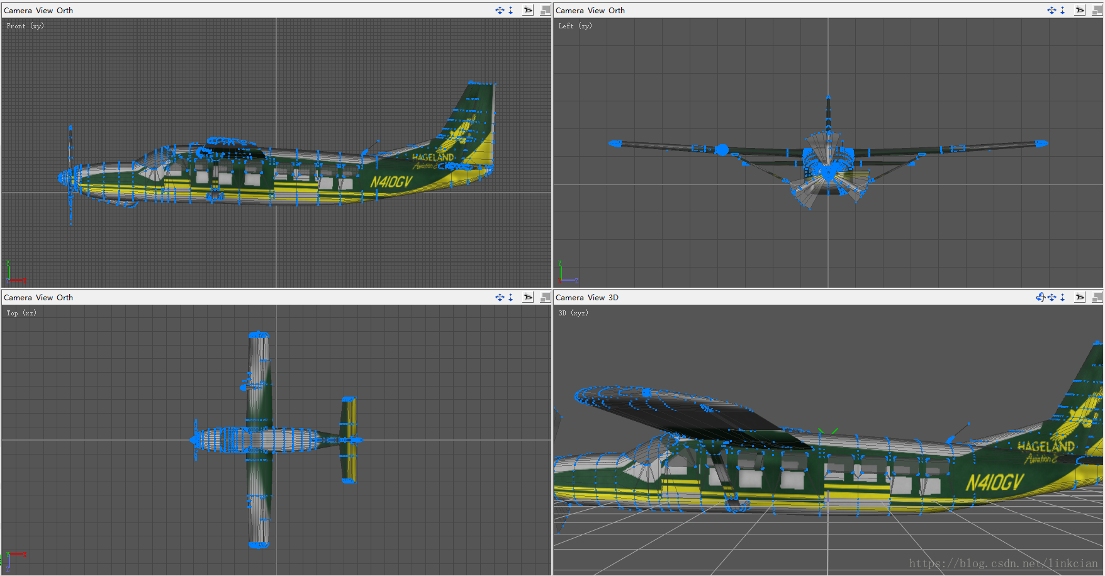Click N410GV tail number in 3D view
The width and height of the screenshot is (1105, 576).
995,482
